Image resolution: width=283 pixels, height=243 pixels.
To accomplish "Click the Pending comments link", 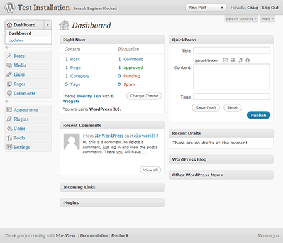I will [131, 76].
